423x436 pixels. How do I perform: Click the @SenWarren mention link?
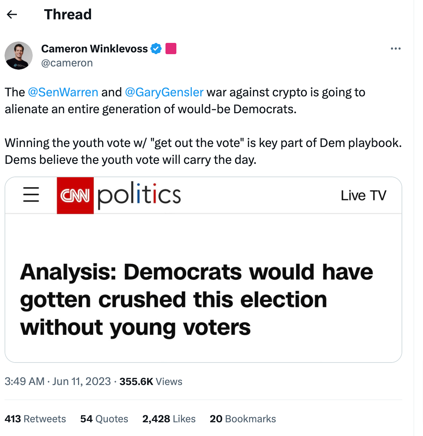point(63,92)
